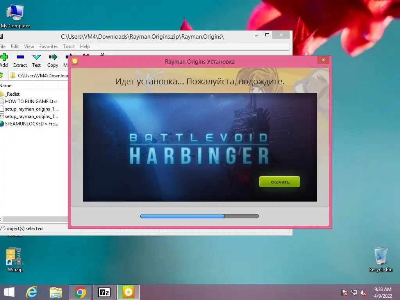Screen dimensions: 400x300
Task: Click the Extract toolbar button in 7-Zip
Action: (x=20, y=61)
